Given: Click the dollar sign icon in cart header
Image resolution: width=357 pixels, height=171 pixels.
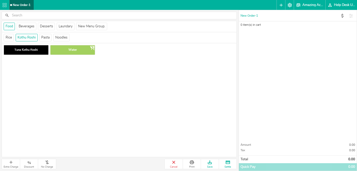Looking at the screenshot, I should pyautogui.click(x=342, y=16).
